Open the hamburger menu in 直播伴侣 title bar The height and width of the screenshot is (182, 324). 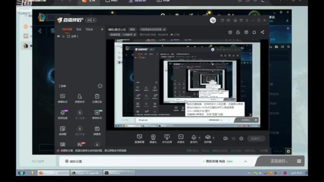click(x=247, y=21)
